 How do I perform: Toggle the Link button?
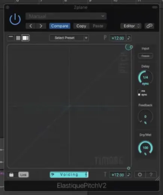click(23, 175)
